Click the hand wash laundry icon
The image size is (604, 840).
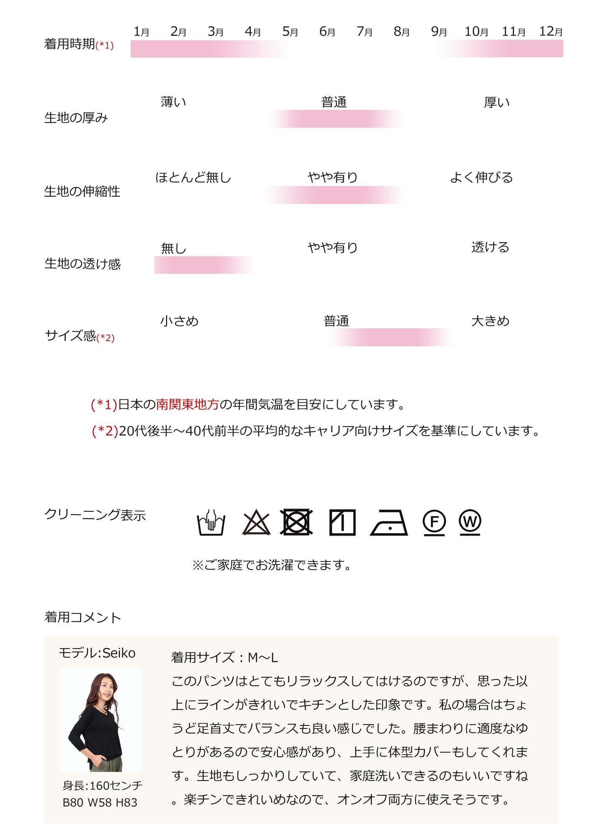[x=211, y=522]
